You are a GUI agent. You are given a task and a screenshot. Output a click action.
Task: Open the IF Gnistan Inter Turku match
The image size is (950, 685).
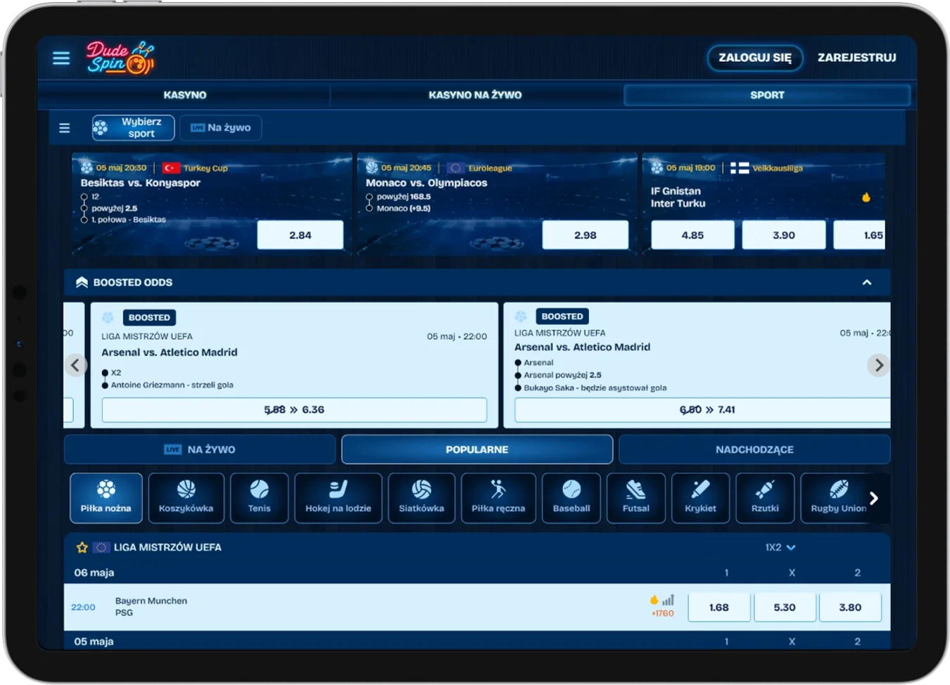[678, 197]
